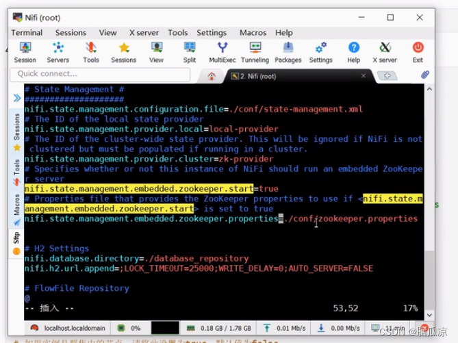Maximize the Nifi (root) window
The width and height of the screenshot is (458, 343).
[390, 18]
